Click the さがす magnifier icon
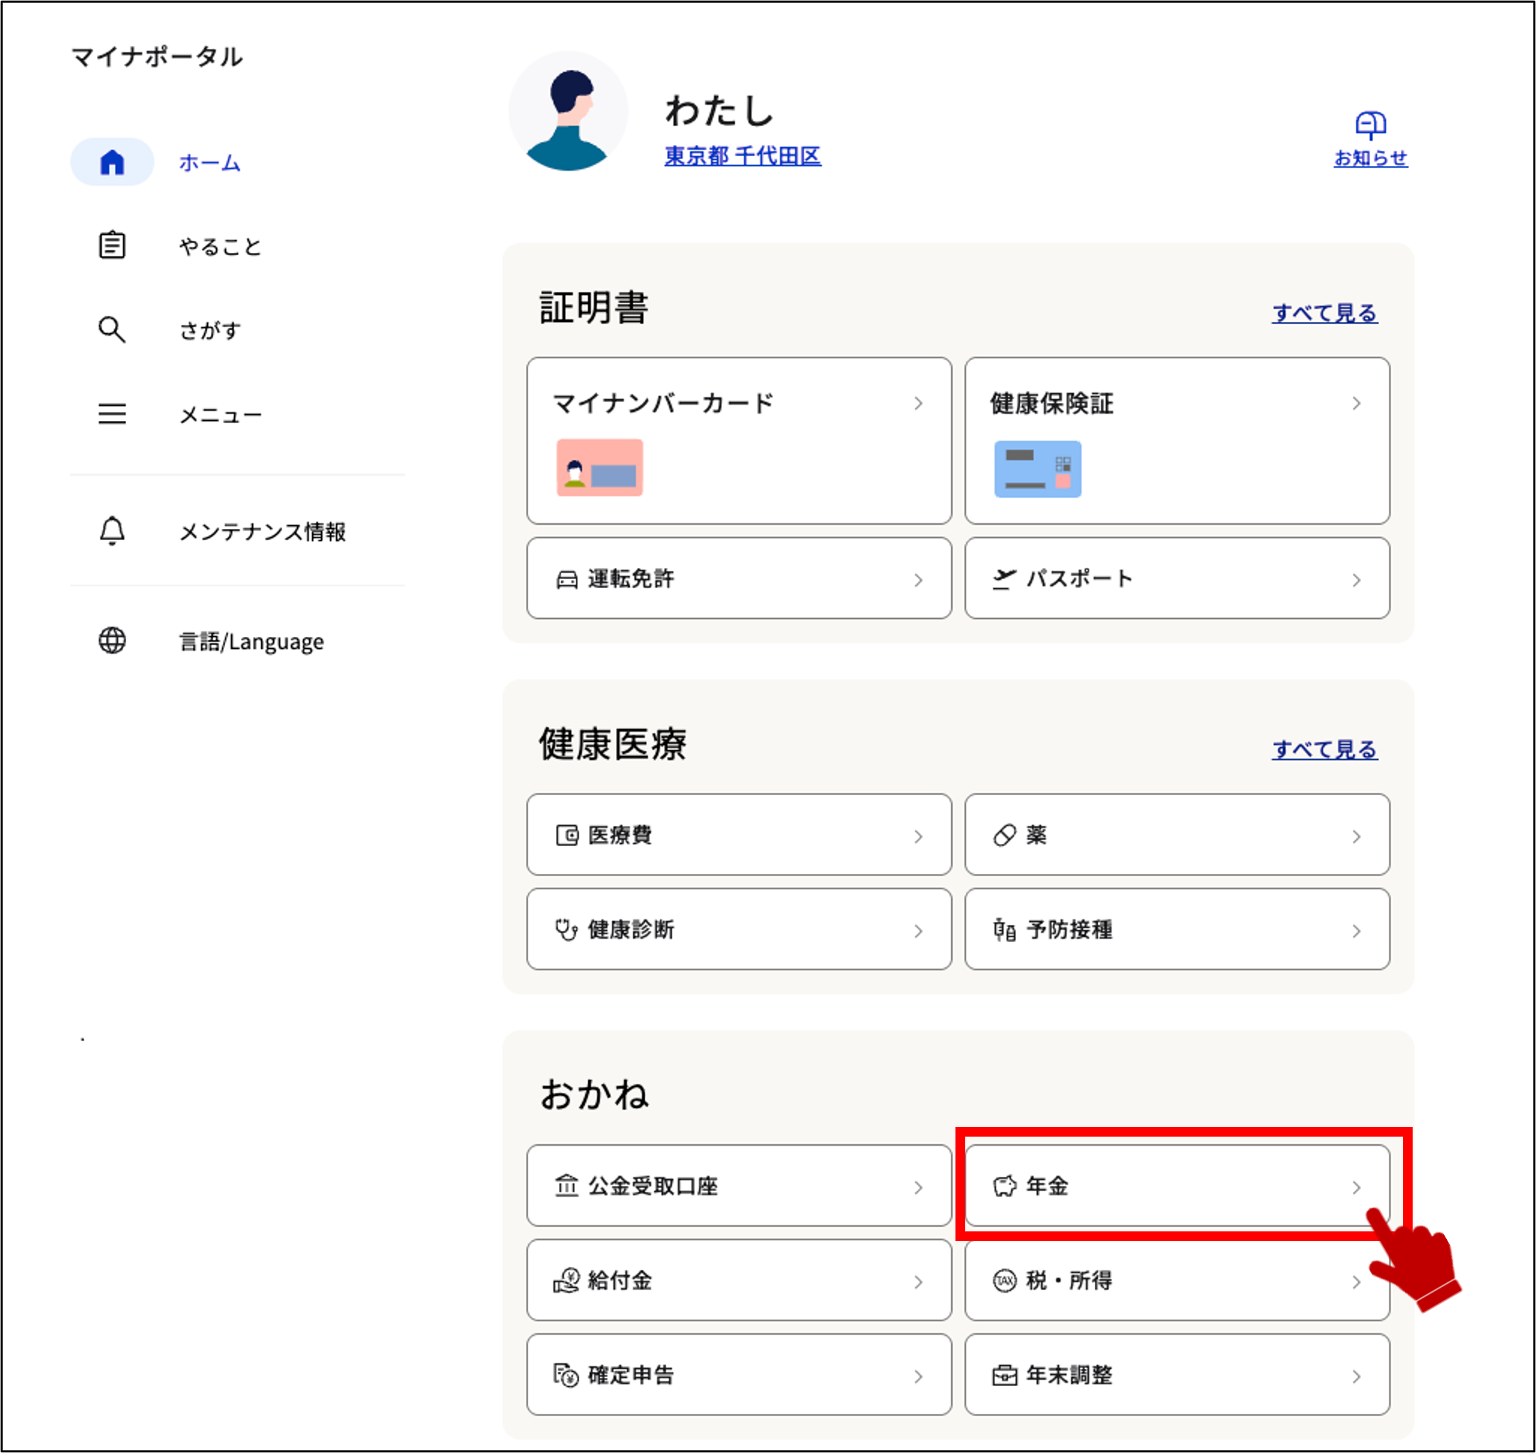 [112, 329]
